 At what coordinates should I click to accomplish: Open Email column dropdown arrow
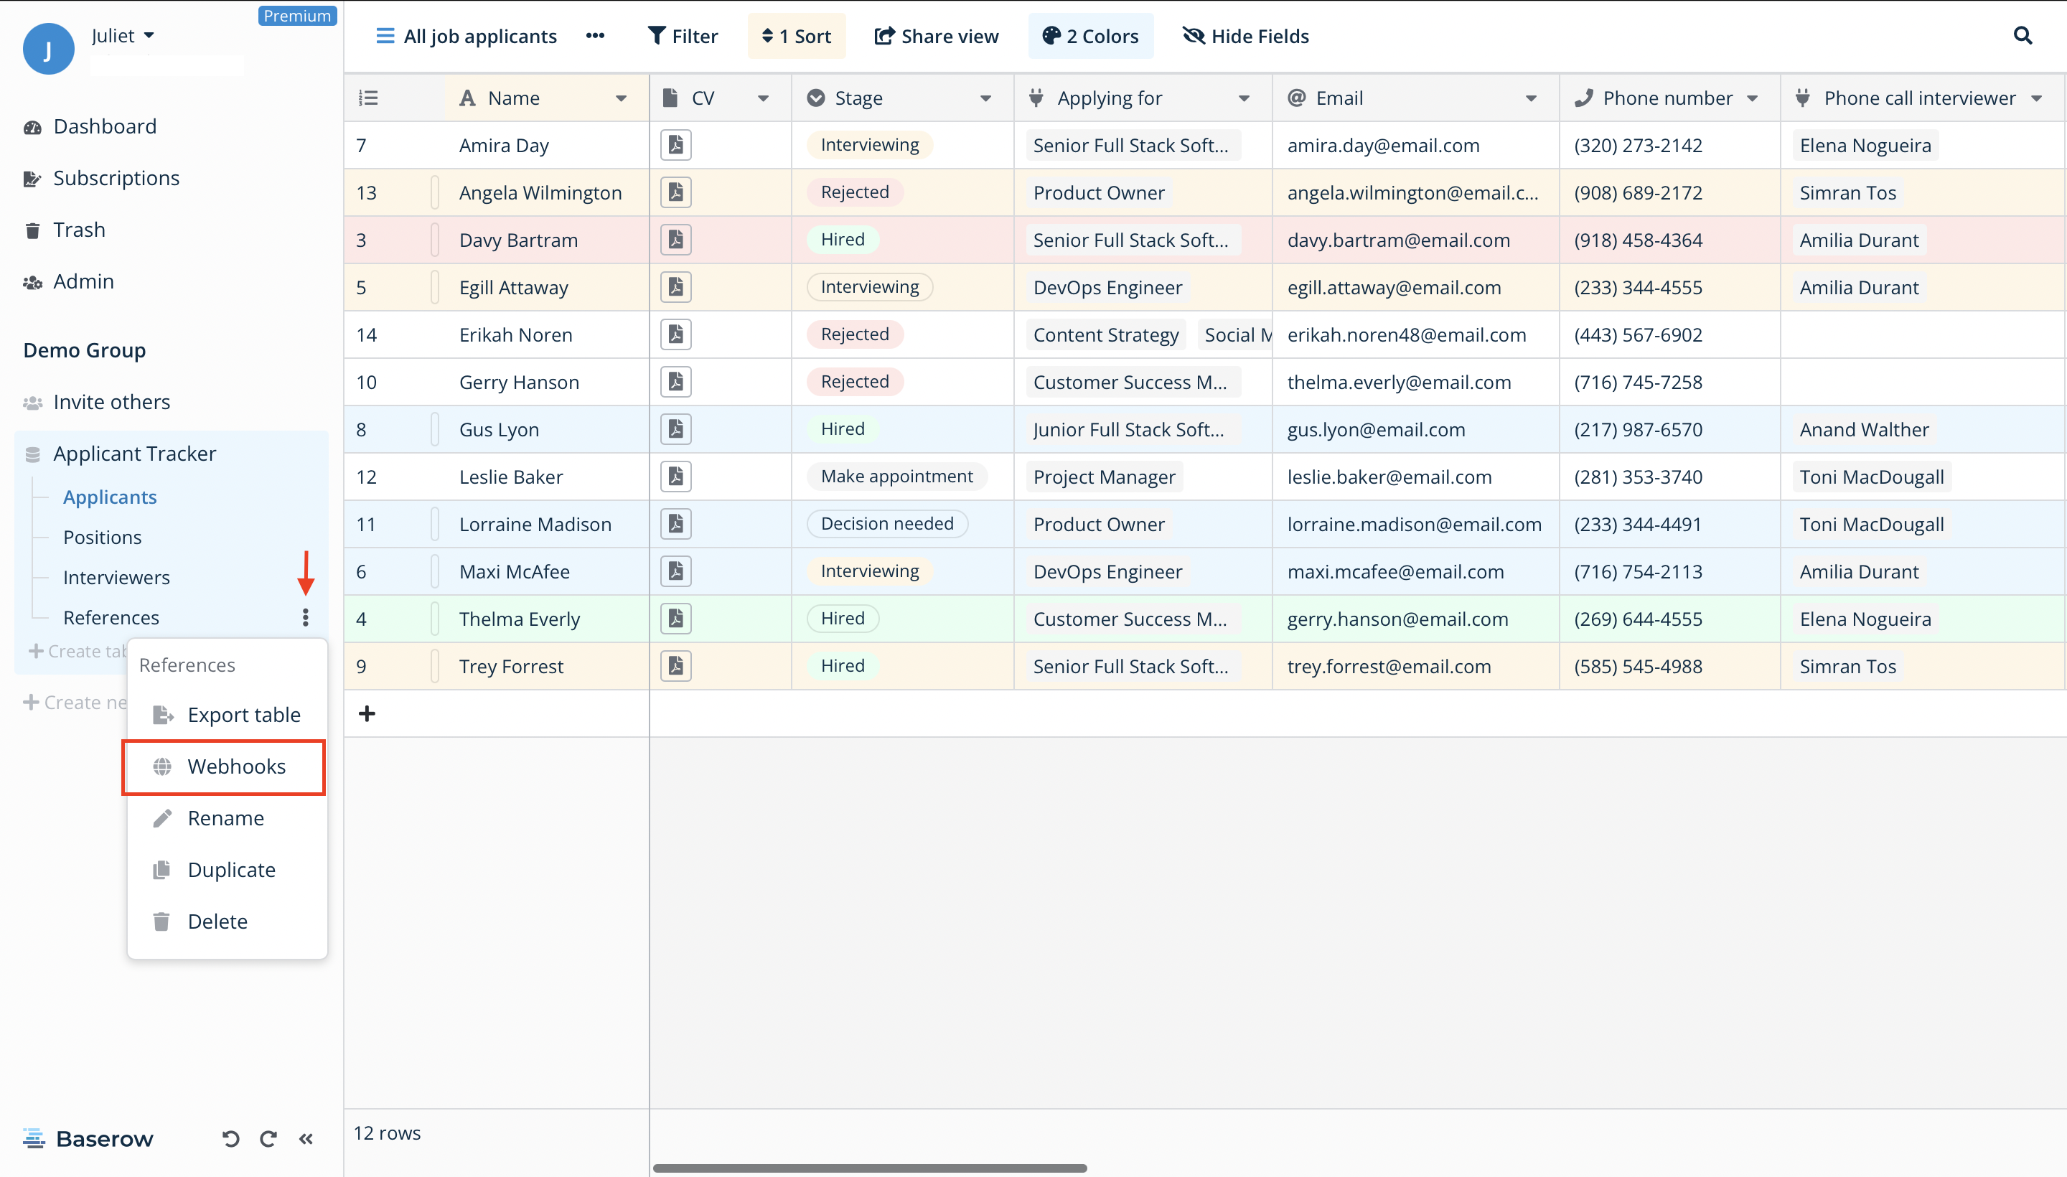(1530, 98)
